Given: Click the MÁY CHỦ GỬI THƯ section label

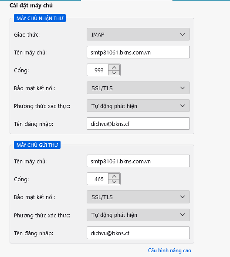Looking at the screenshot, I should (x=37, y=145).
